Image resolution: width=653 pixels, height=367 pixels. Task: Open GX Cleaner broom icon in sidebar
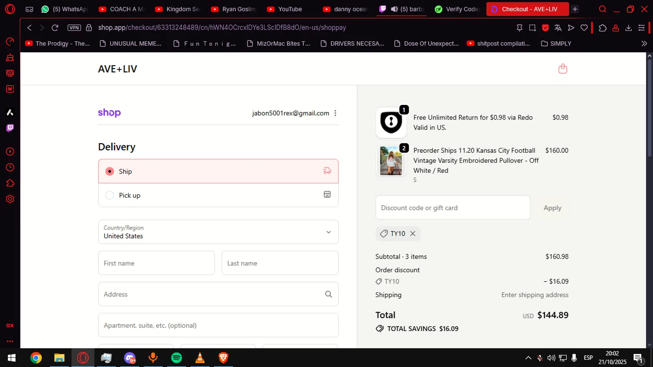10,57
